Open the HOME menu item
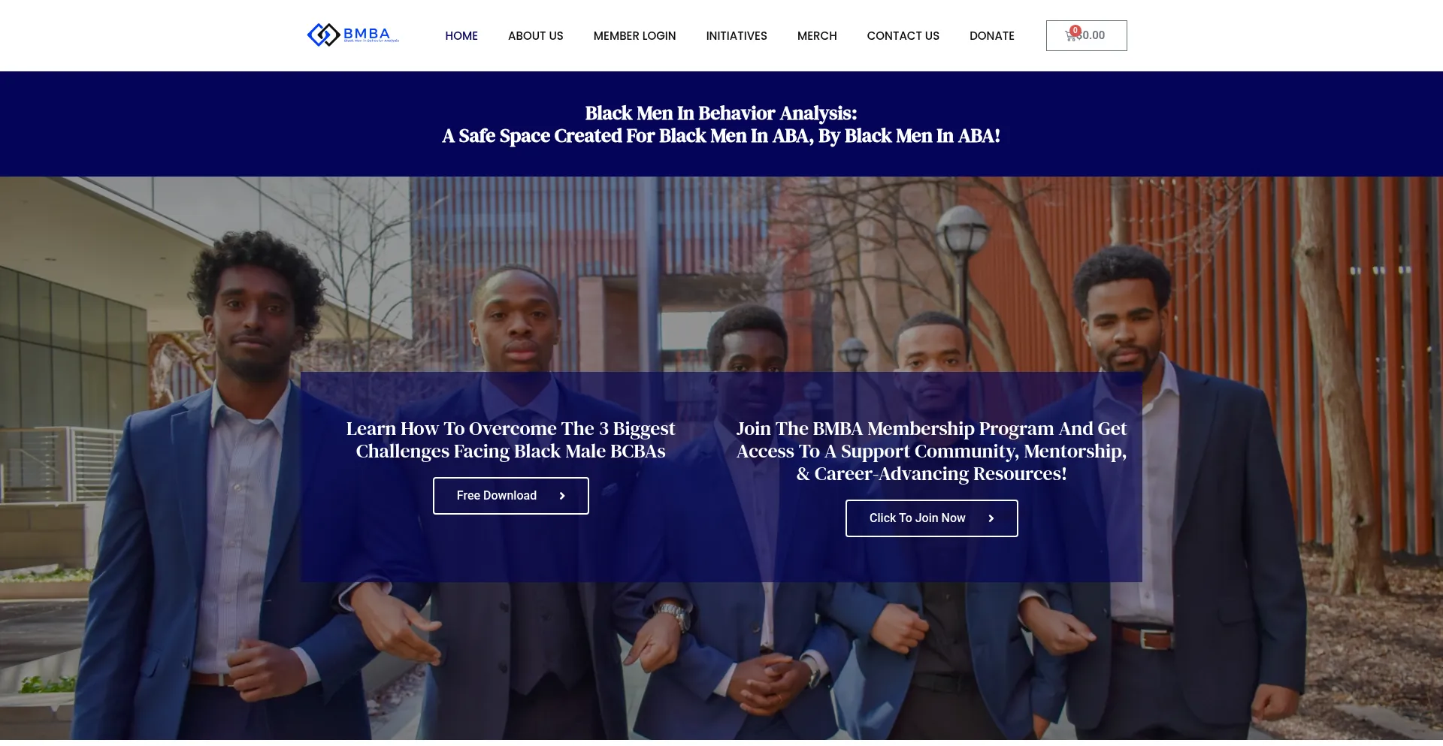Viewport: 1443px width, 746px height. click(x=461, y=35)
